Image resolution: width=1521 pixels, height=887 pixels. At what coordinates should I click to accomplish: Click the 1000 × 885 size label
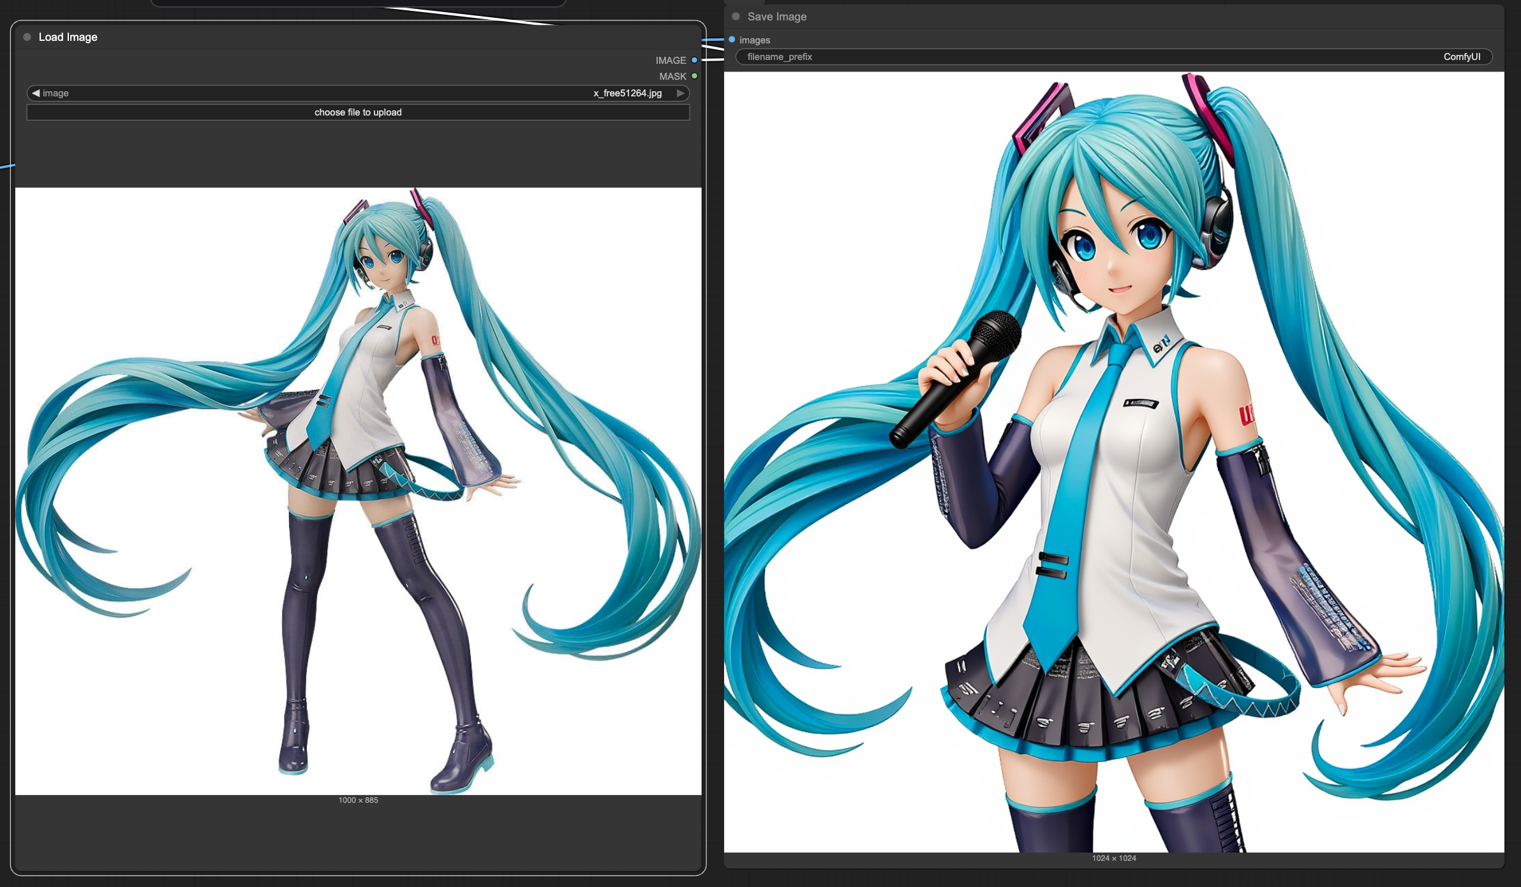pos(358,800)
